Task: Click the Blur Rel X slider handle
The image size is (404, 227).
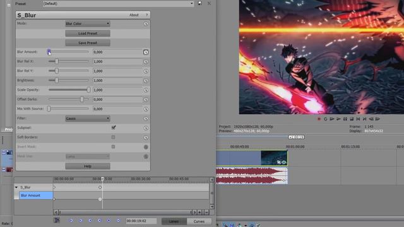Action: (57, 62)
